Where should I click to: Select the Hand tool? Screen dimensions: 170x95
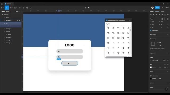[x=27, y=8]
